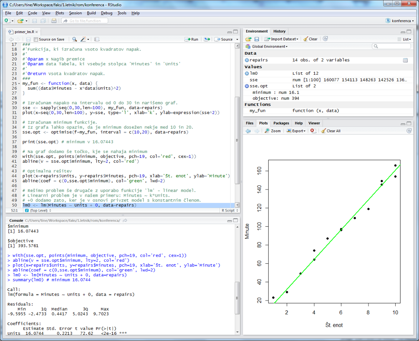Collapse the sse.opt list entry
The width and height of the screenshot is (419, 341).
pos(247,86)
